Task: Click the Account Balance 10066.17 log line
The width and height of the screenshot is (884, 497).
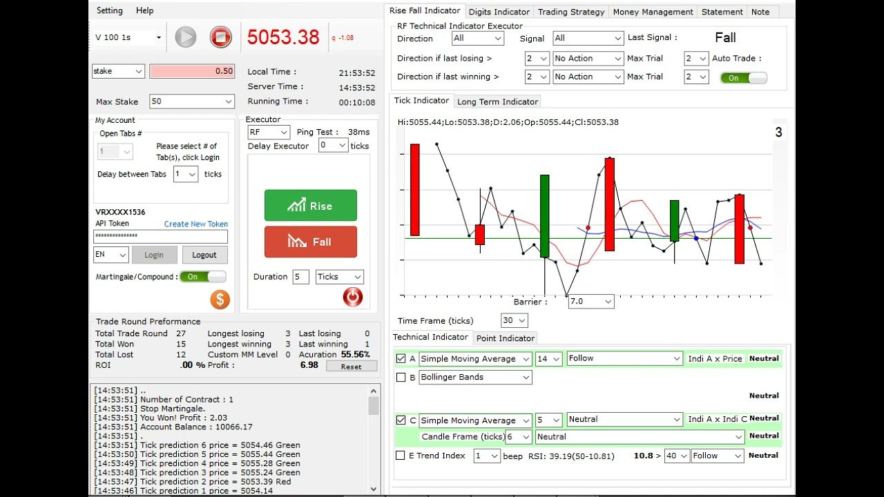Action: click(173, 427)
